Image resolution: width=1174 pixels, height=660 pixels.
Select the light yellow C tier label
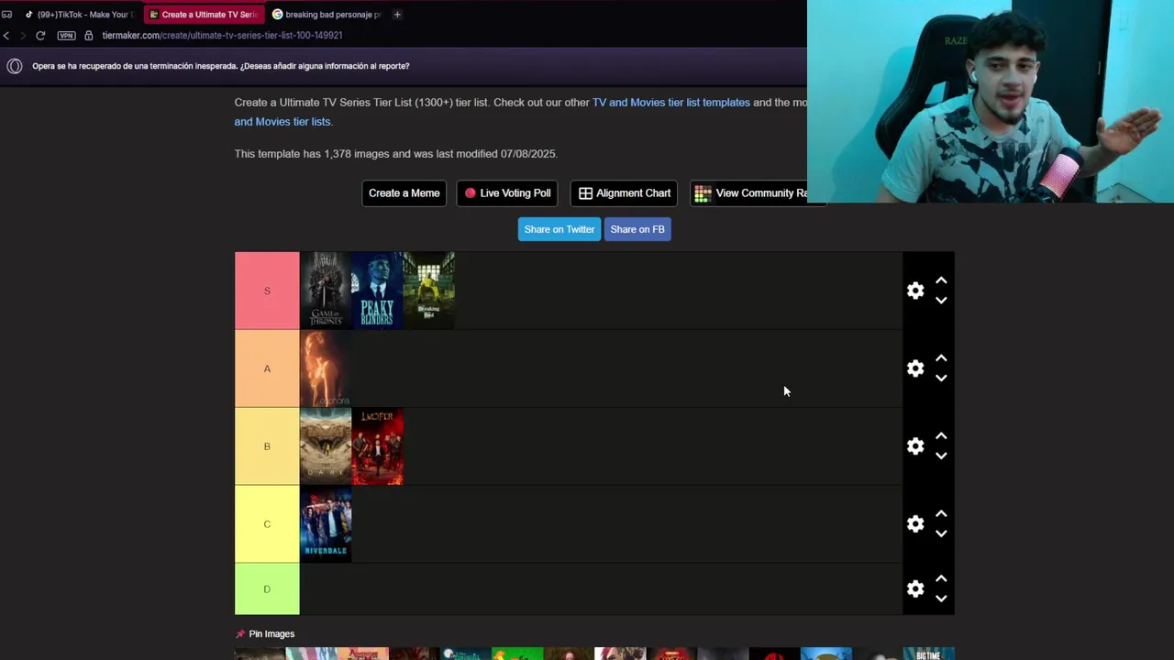click(267, 524)
